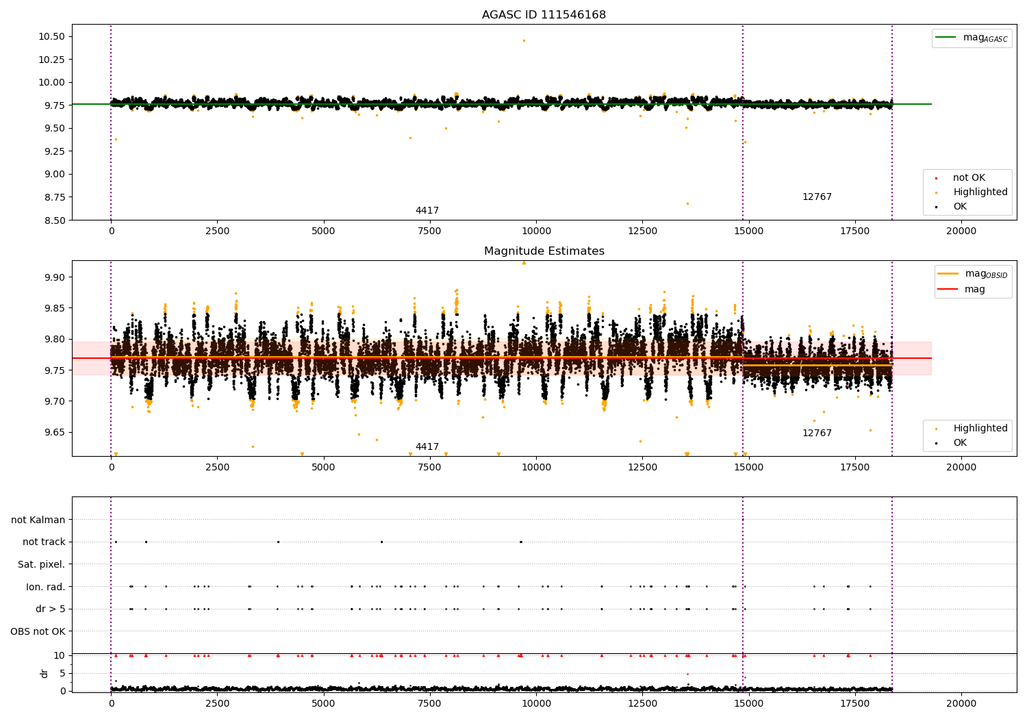Click "20000" on the top plot's x-axis
Viewport: 1027px width, 719px height.
[961, 231]
